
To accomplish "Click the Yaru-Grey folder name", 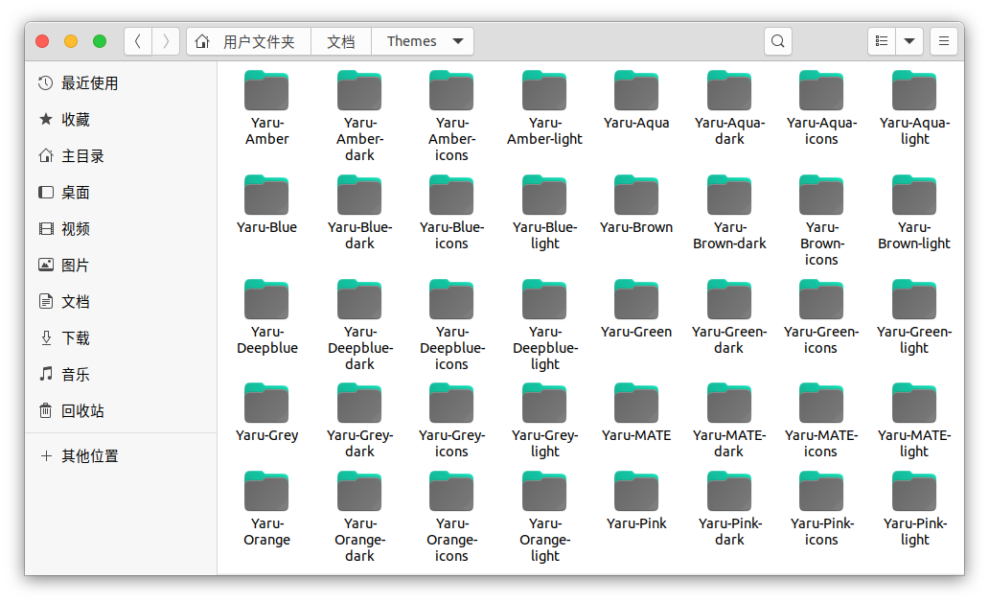I will click(266, 435).
